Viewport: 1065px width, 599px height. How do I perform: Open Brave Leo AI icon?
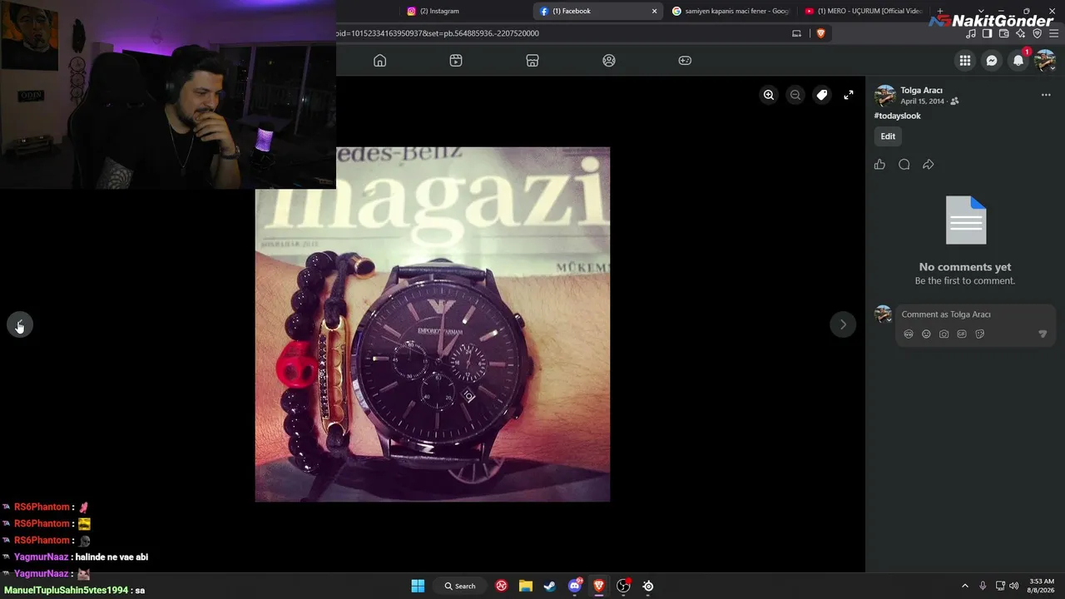pyautogui.click(x=1020, y=33)
